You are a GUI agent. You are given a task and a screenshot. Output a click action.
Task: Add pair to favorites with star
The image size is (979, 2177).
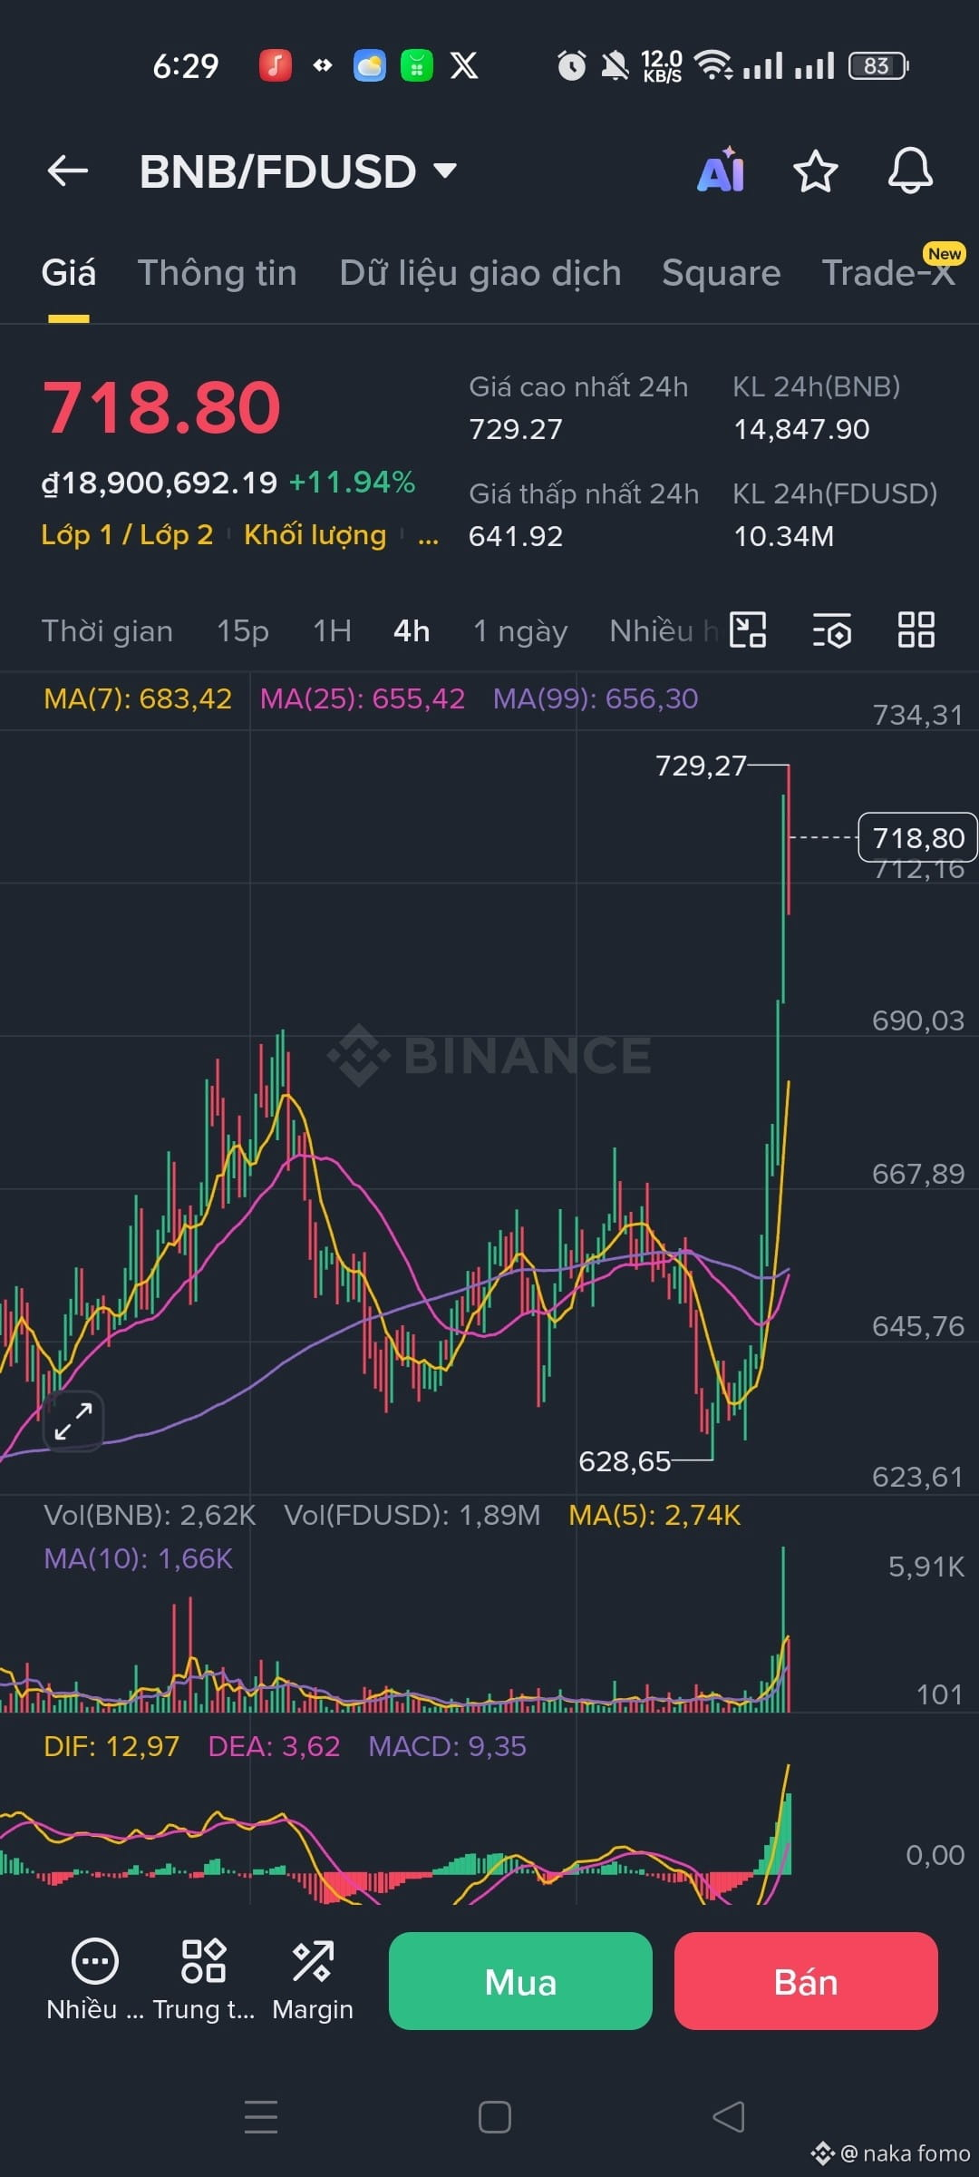coord(815,171)
